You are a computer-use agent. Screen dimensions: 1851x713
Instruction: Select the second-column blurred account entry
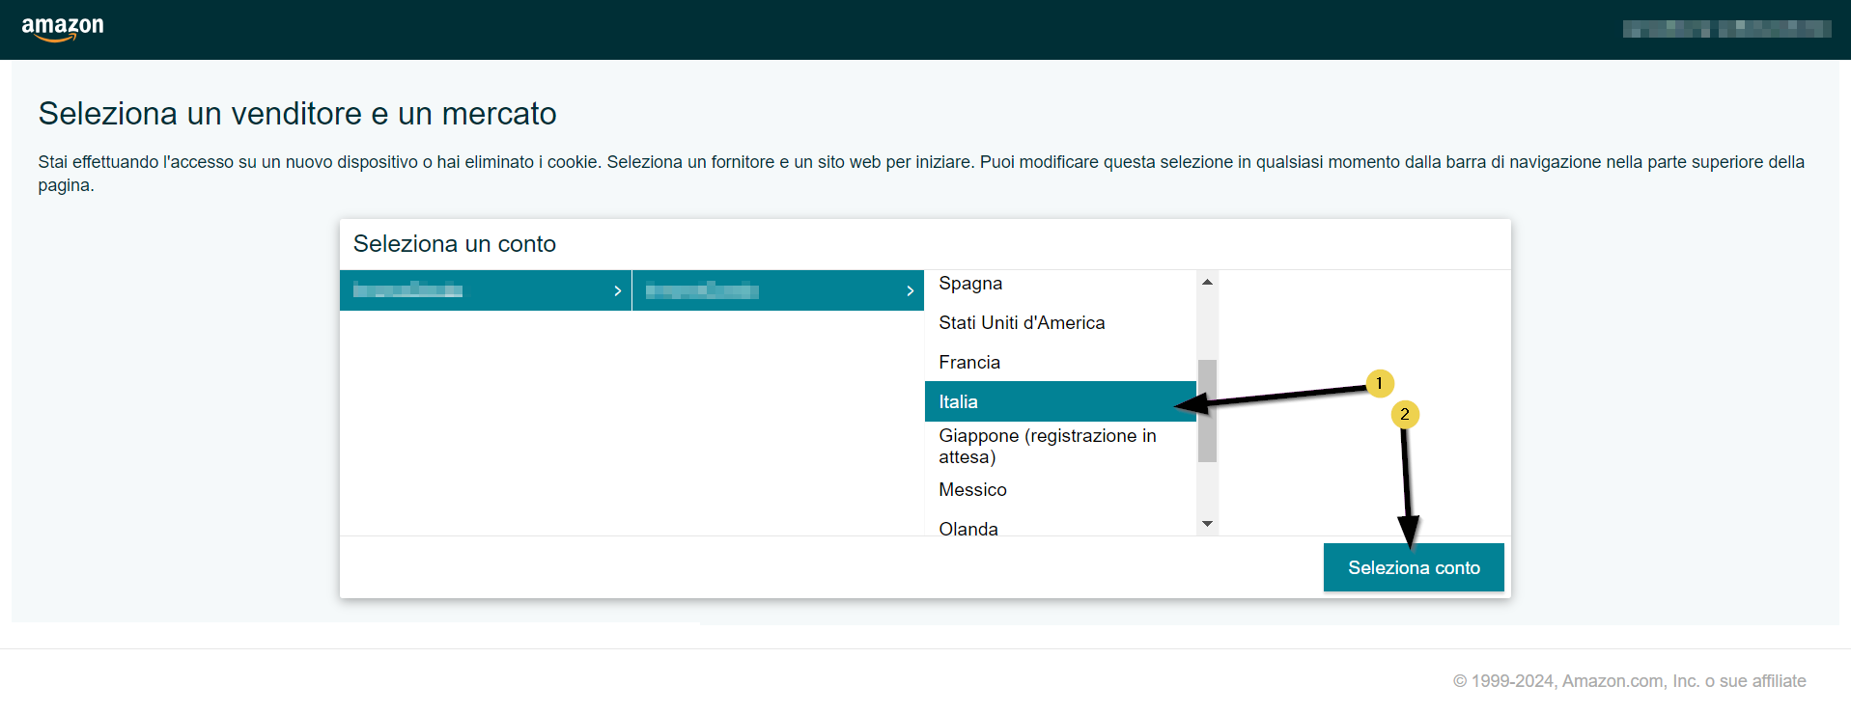(x=702, y=290)
